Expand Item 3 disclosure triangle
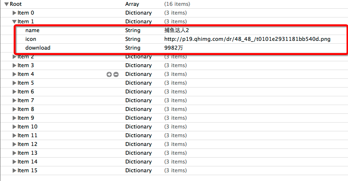Image resolution: width=348 pixels, height=181 pixels. coord(14,65)
